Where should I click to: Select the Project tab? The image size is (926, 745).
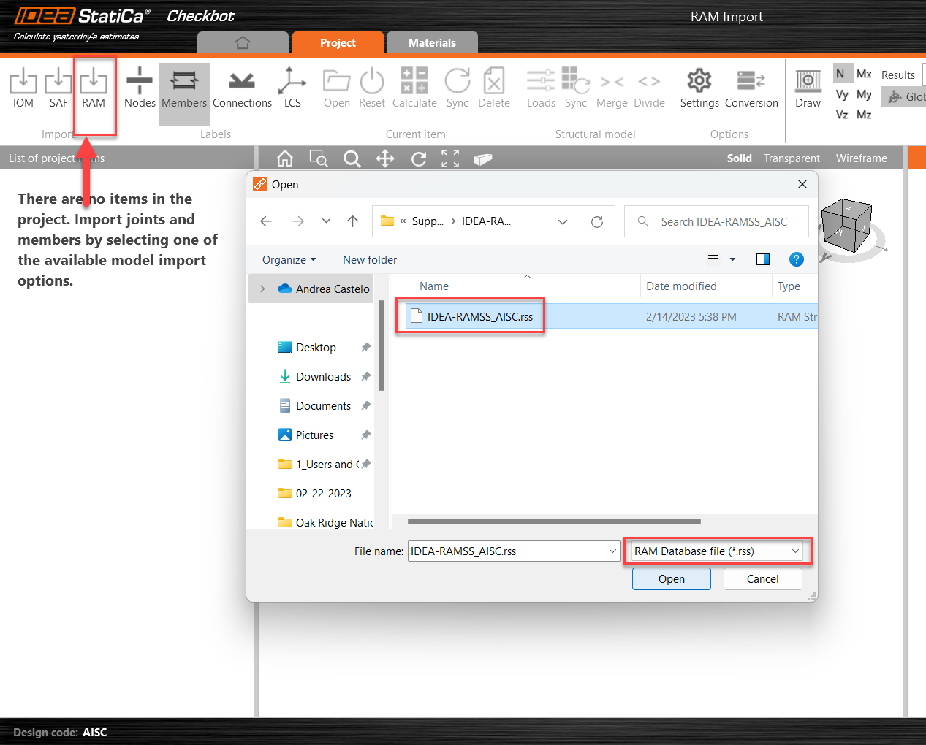tap(338, 43)
